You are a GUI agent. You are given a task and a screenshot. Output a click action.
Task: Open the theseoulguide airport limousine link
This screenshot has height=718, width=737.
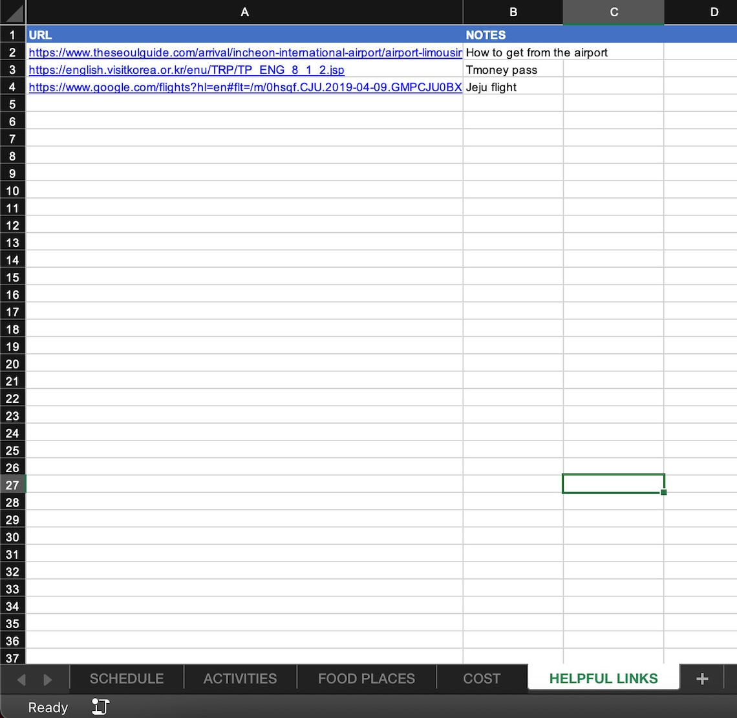pos(244,52)
